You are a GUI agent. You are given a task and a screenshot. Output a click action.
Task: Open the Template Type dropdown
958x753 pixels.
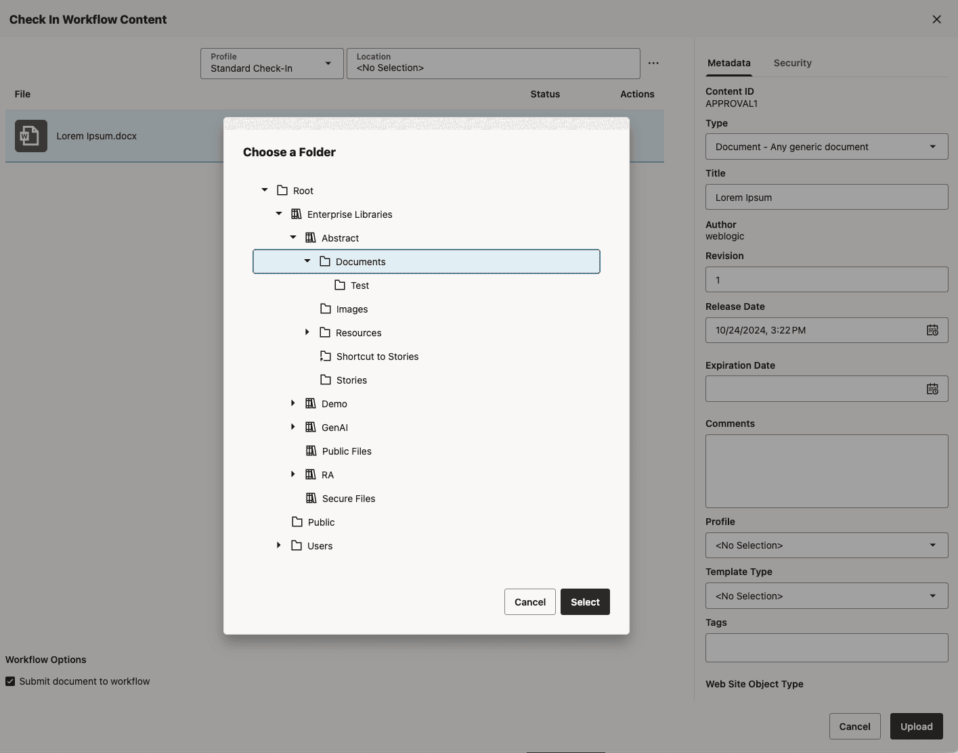point(827,596)
